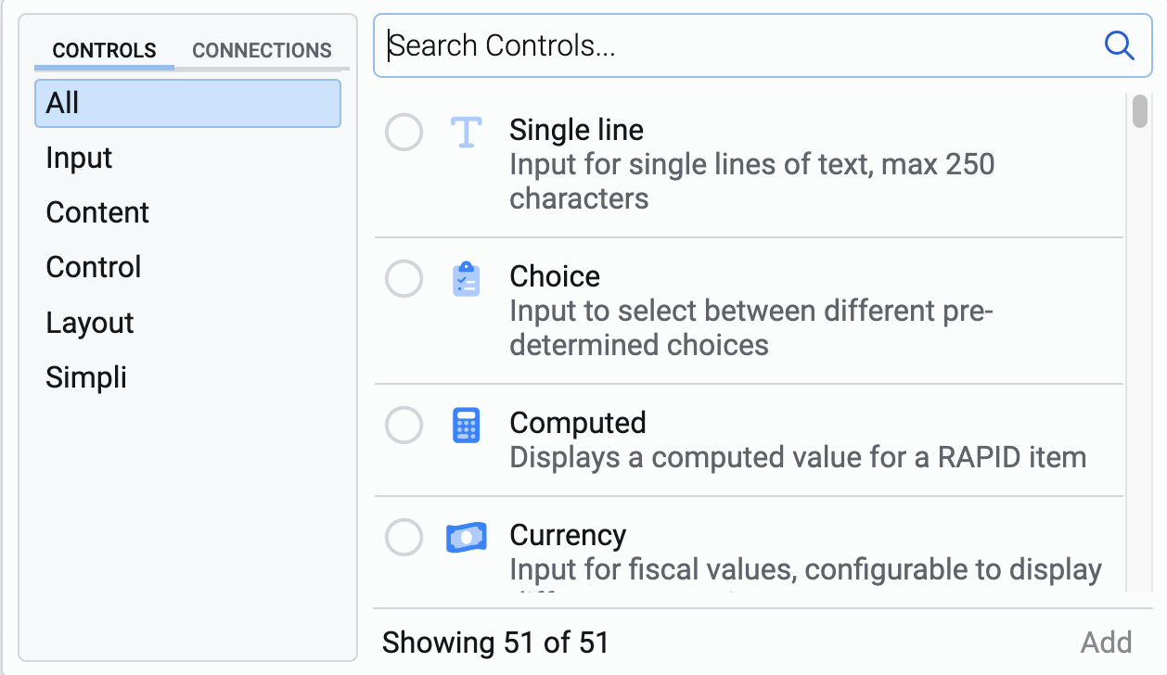The image size is (1167, 675).
Task: Select the Single line radio button
Action: pos(404,133)
